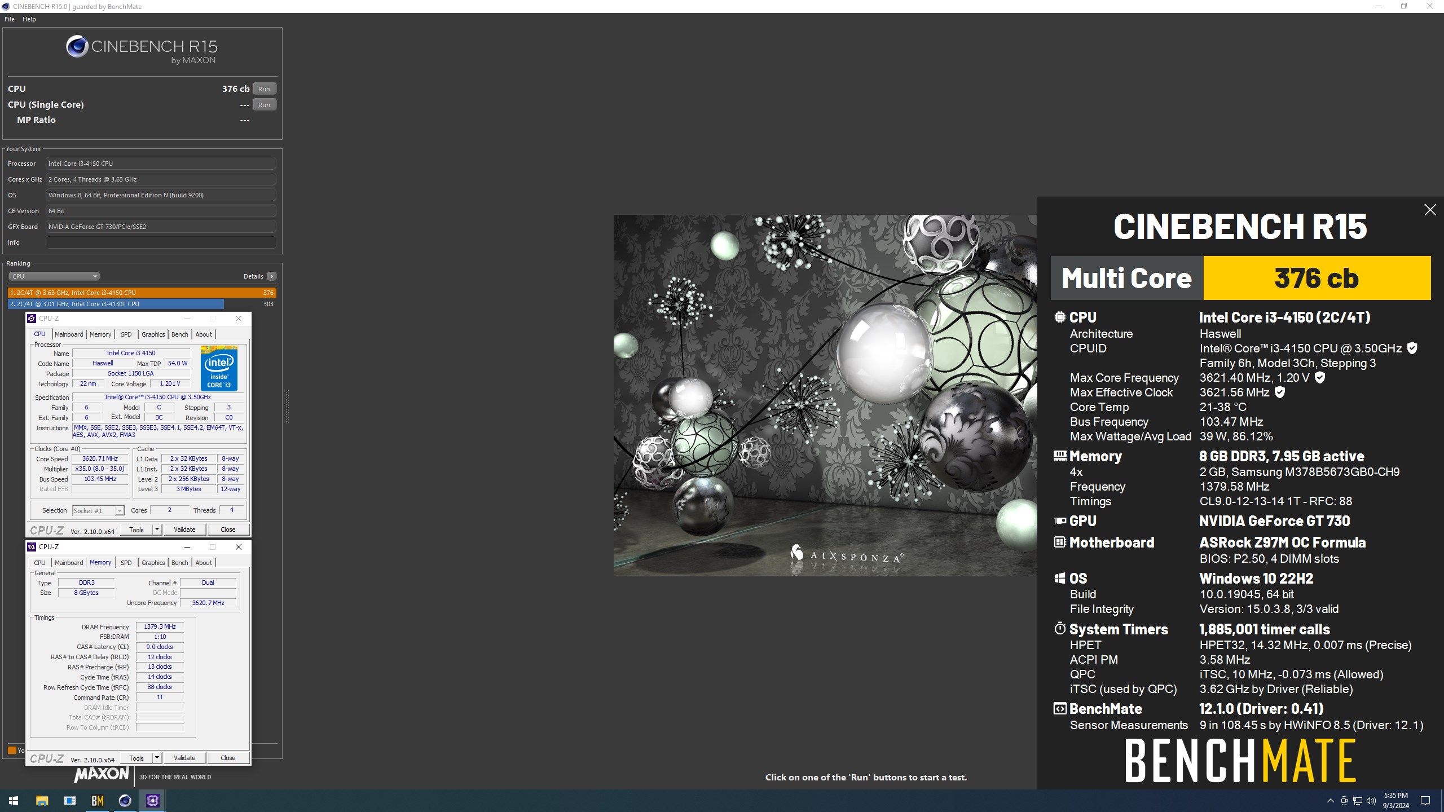Image resolution: width=1444 pixels, height=812 pixels.
Task: Click the shield icon beside CPUID value
Action: (1412, 348)
